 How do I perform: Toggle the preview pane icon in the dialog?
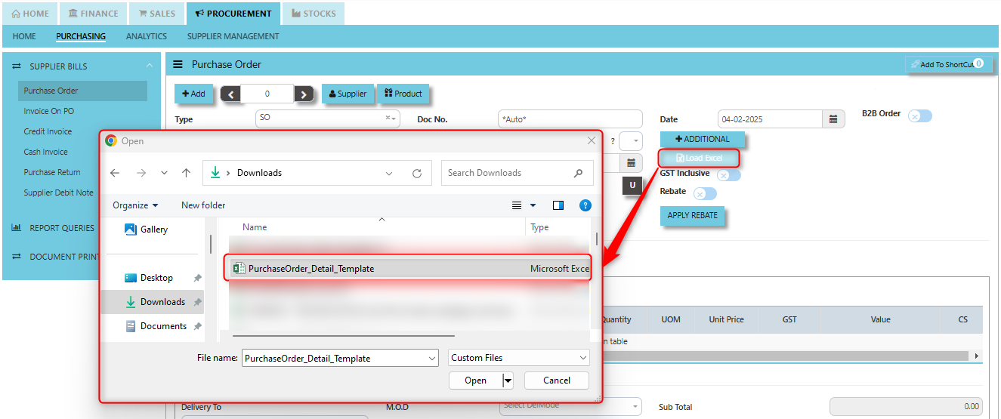click(x=558, y=205)
